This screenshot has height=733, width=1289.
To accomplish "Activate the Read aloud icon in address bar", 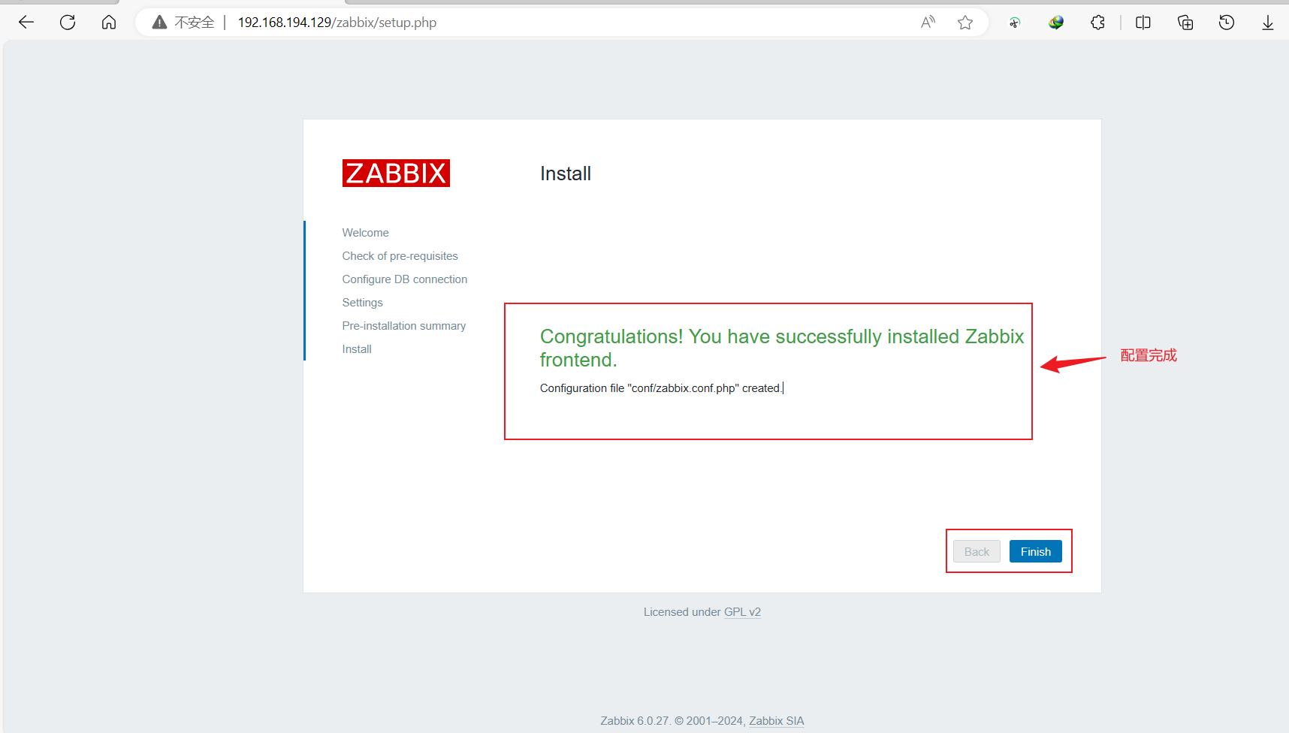I will tap(928, 23).
